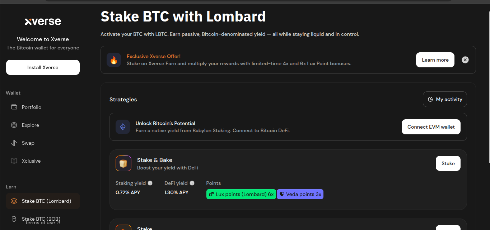The height and width of the screenshot is (230, 490).
Task: Go to the Explore page
Action: click(30, 125)
